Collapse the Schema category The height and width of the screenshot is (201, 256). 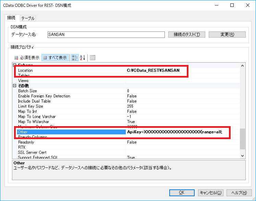[14, 65]
